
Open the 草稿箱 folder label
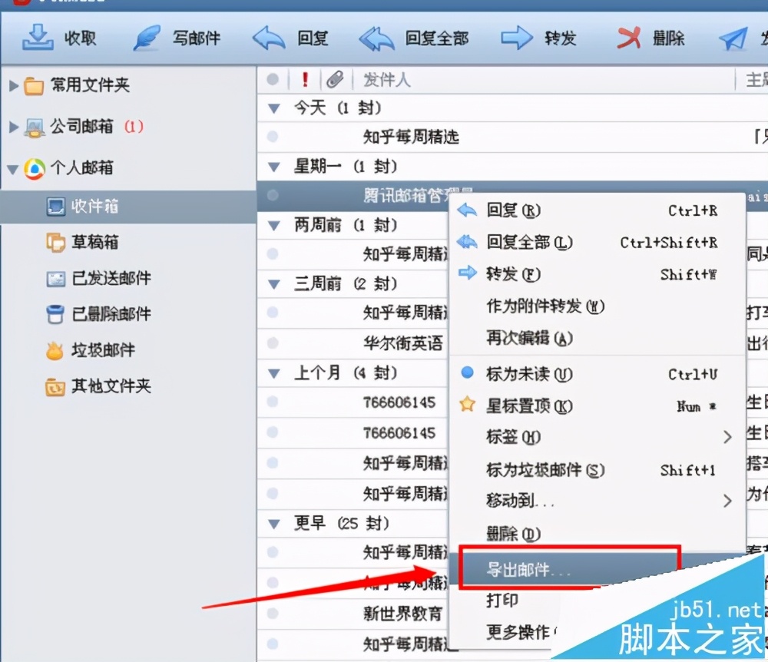[95, 242]
